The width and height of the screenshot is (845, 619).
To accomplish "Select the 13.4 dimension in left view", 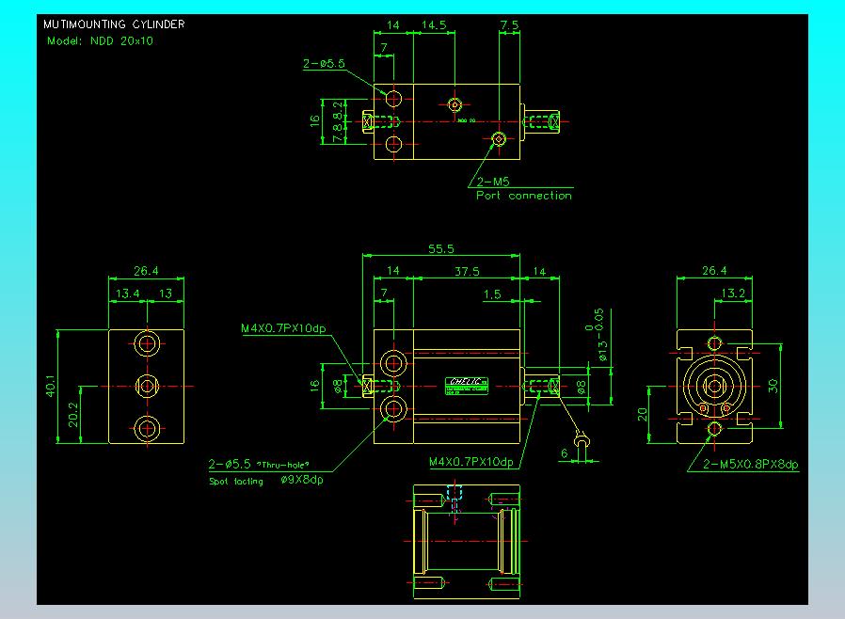I will [x=127, y=294].
